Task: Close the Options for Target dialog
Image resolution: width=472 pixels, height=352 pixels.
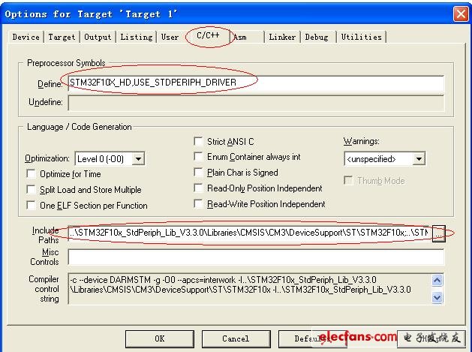Action: [460, 14]
